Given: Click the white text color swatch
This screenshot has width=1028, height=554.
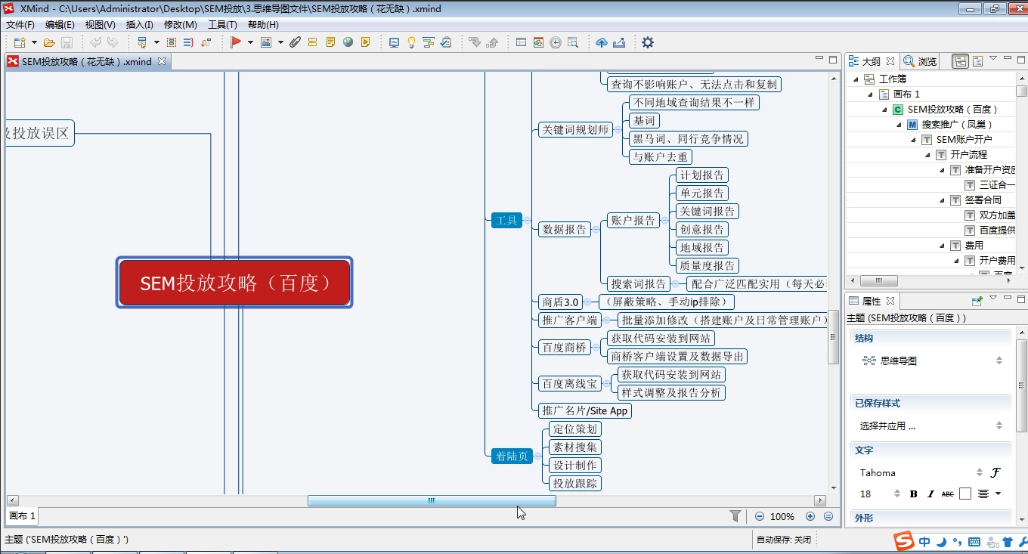Looking at the screenshot, I should coord(965,494).
